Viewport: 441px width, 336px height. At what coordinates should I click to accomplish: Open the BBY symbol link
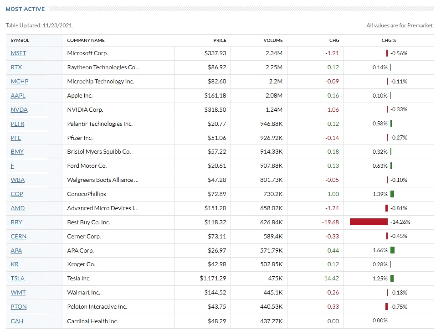point(16,222)
